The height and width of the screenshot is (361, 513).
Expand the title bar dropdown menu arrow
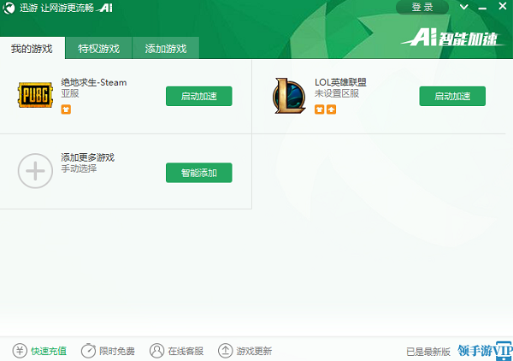click(x=464, y=7)
